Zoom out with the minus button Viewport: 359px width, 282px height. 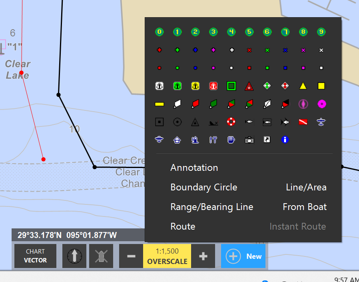[x=131, y=256]
